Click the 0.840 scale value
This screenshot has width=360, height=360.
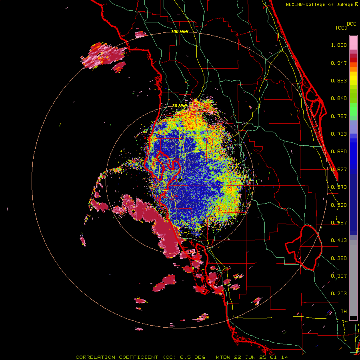[x=339, y=98]
